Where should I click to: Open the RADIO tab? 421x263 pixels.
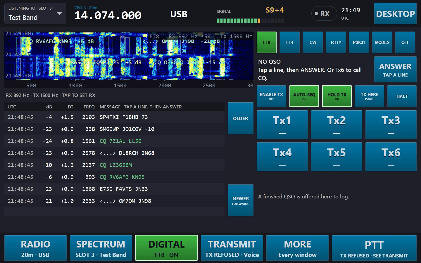[x=35, y=248]
